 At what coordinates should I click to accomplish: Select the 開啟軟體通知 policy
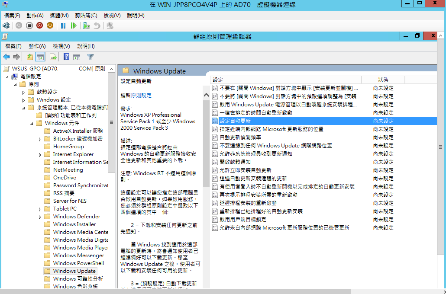point(324,162)
